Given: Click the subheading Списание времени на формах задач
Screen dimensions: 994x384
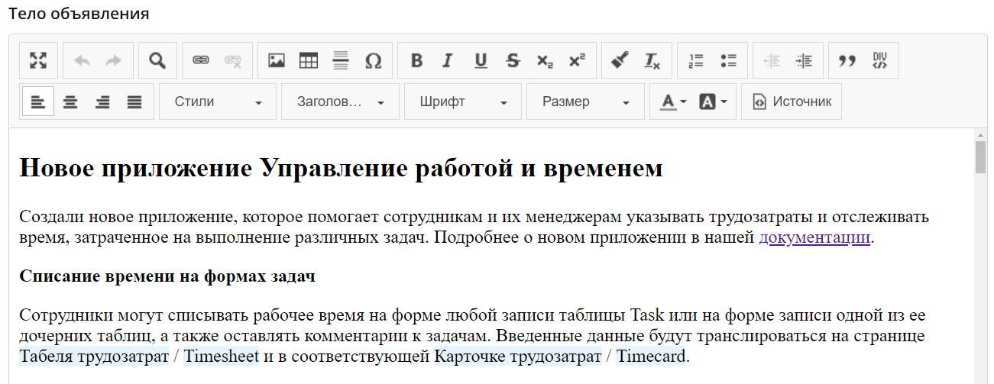Looking at the screenshot, I should pos(167,276).
